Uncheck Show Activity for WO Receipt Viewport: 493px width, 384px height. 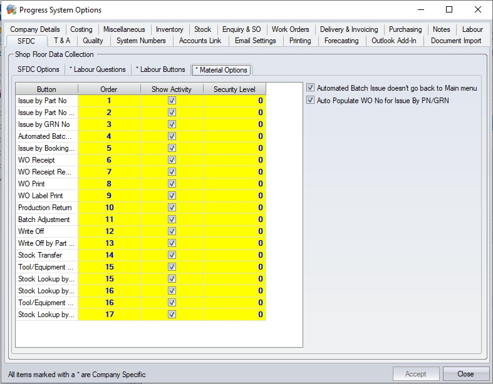pyautogui.click(x=172, y=160)
